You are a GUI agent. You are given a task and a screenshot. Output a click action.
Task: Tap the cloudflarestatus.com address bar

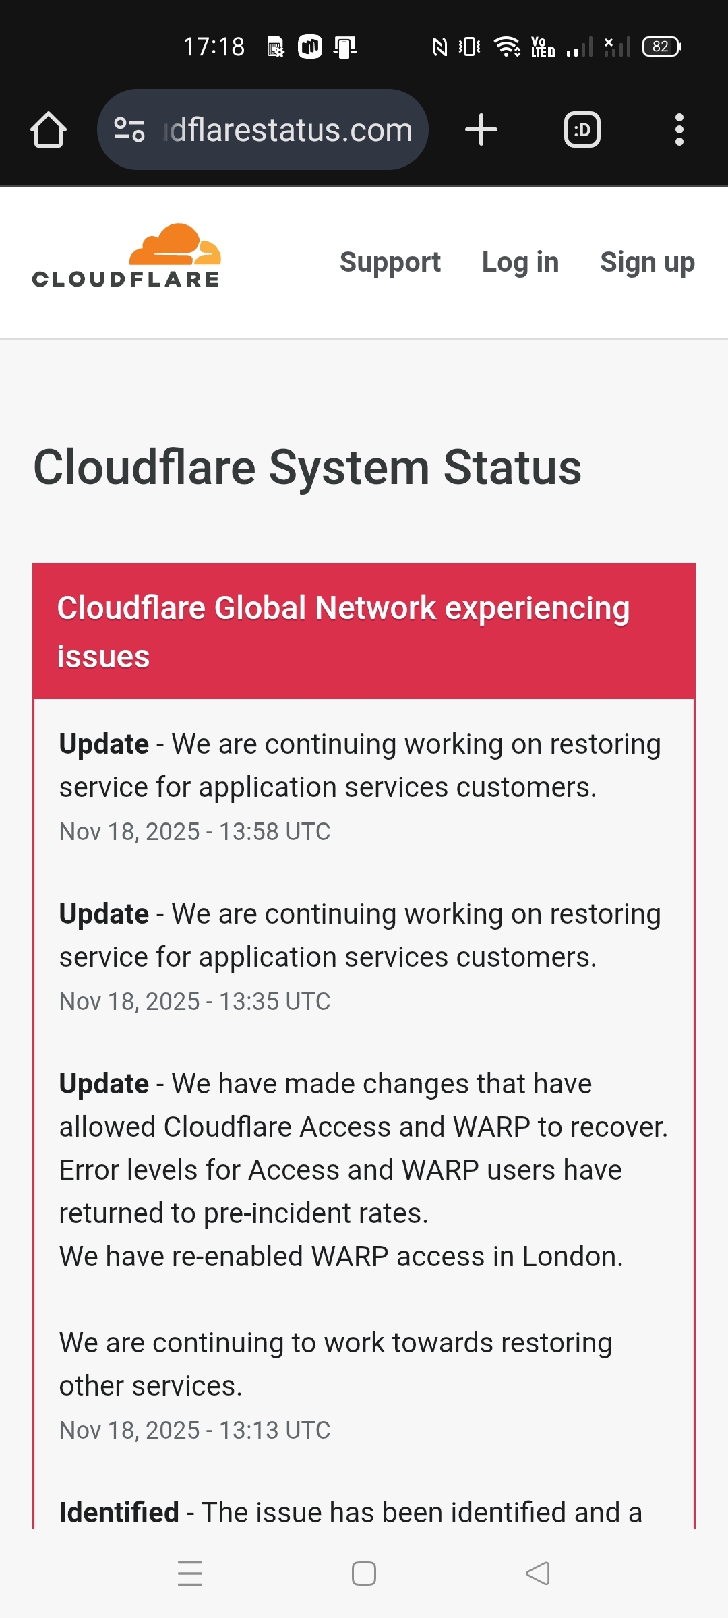click(x=289, y=129)
